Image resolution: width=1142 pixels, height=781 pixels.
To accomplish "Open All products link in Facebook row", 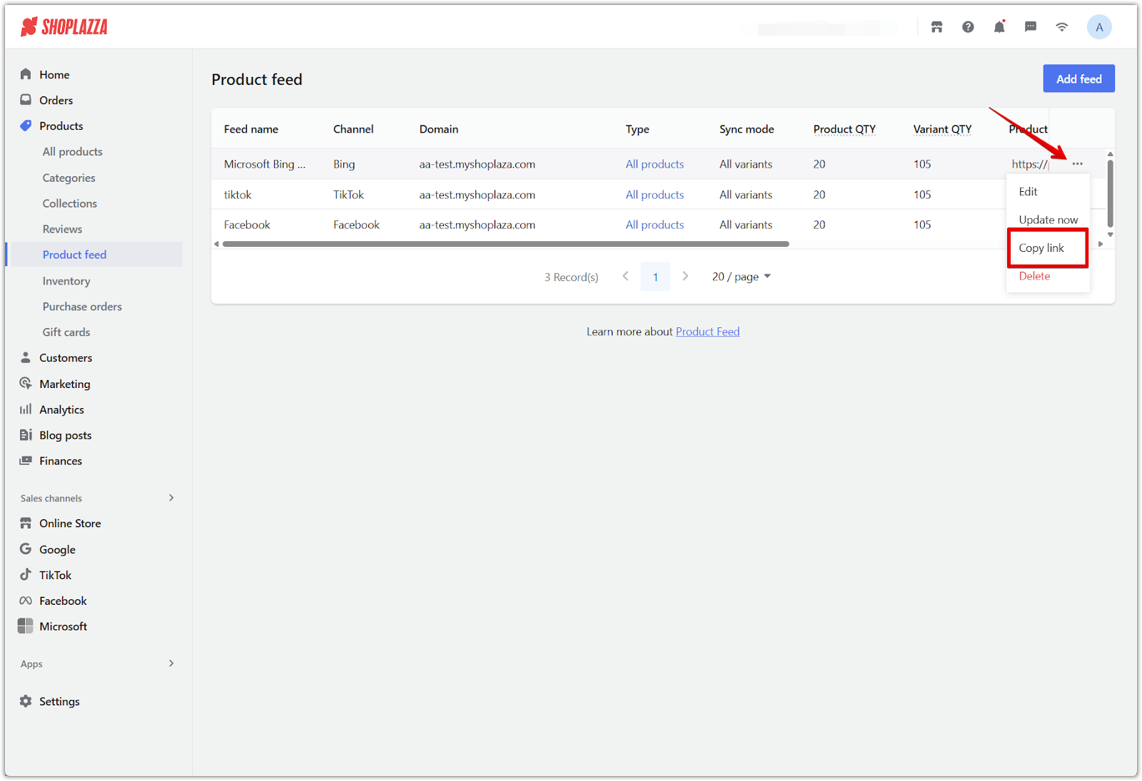I will click(655, 225).
